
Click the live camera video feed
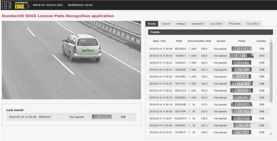71,60
